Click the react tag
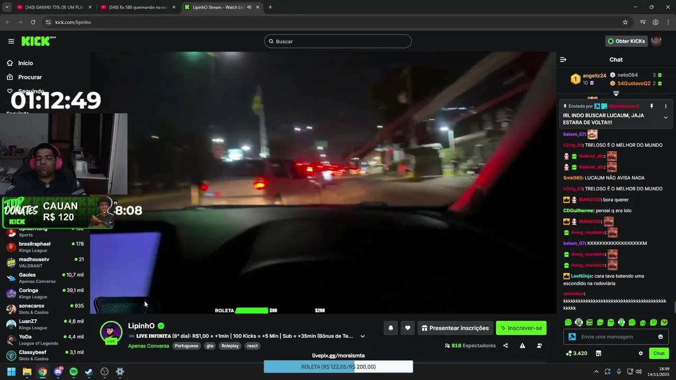This screenshot has width=676, height=380. point(252,346)
